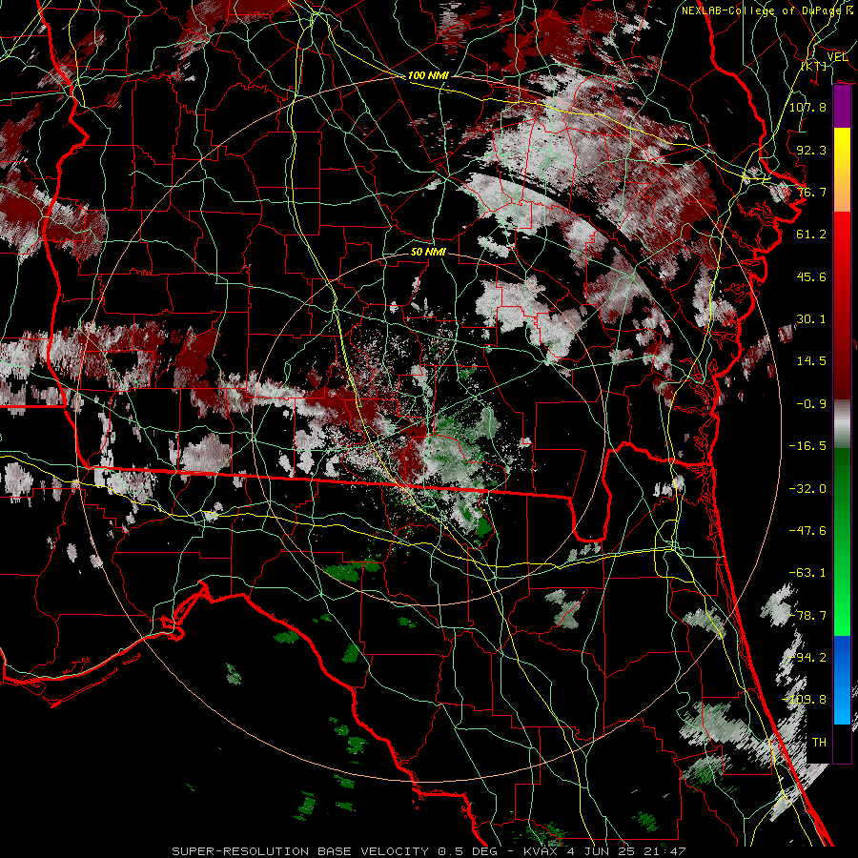Click the -78.7 value on the velocity scale
The height and width of the screenshot is (858, 858).
[x=807, y=616]
